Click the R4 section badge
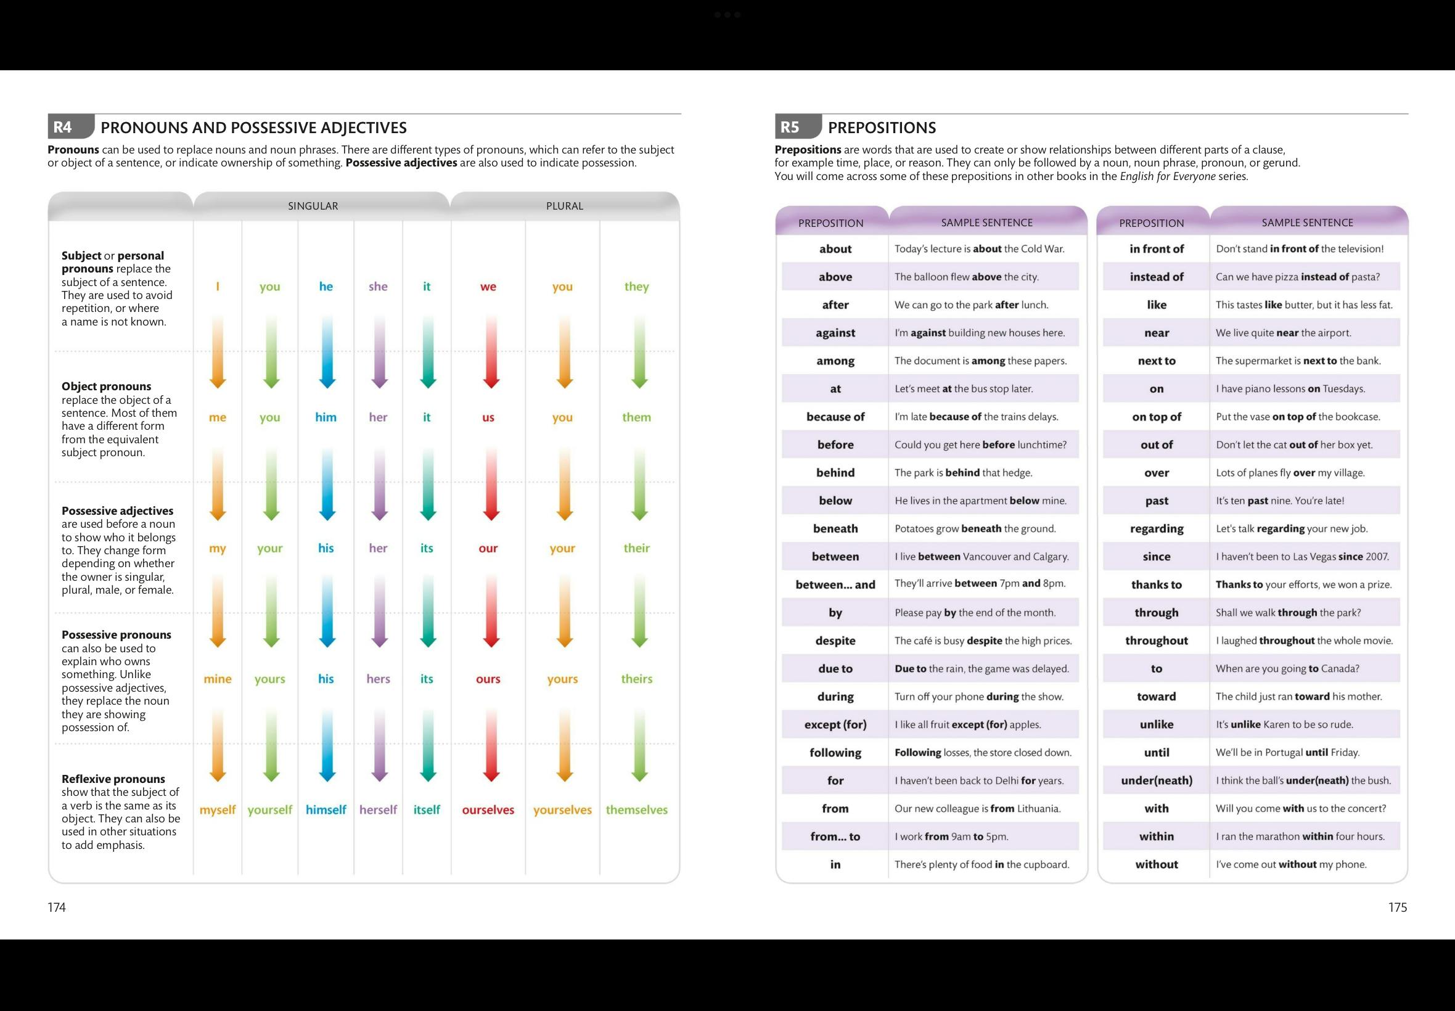1455x1011 pixels. (70, 127)
